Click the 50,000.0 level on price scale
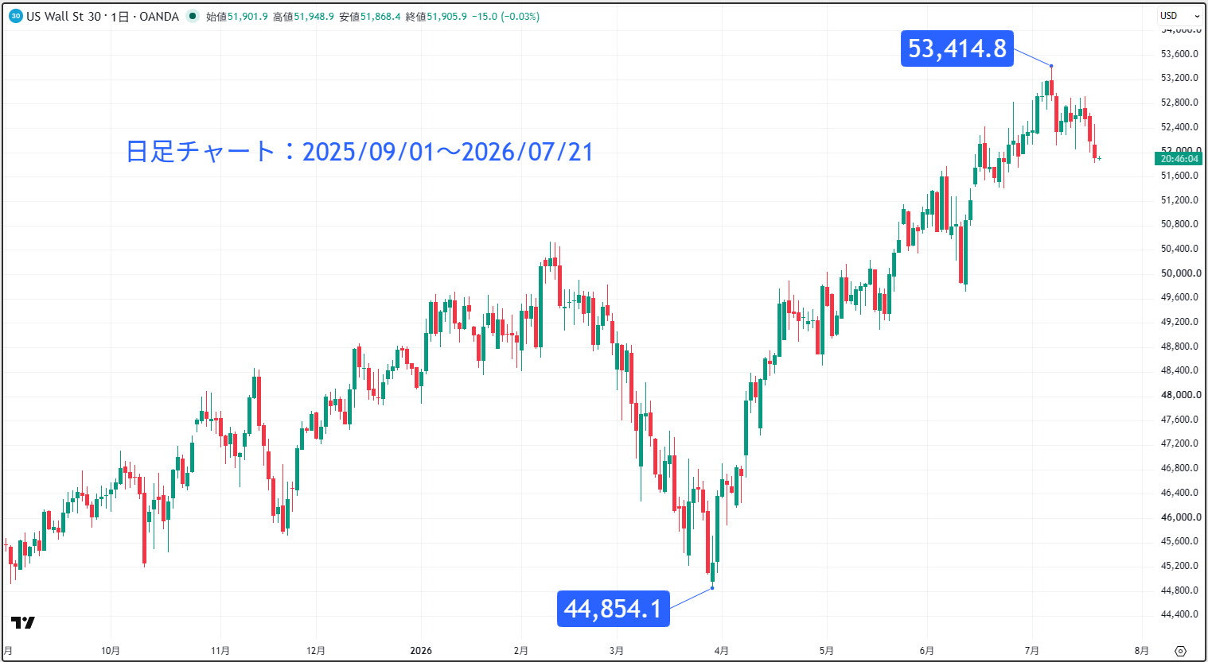This screenshot has width=1208, height=662. pyautogui.click(x=1180, y=273)
